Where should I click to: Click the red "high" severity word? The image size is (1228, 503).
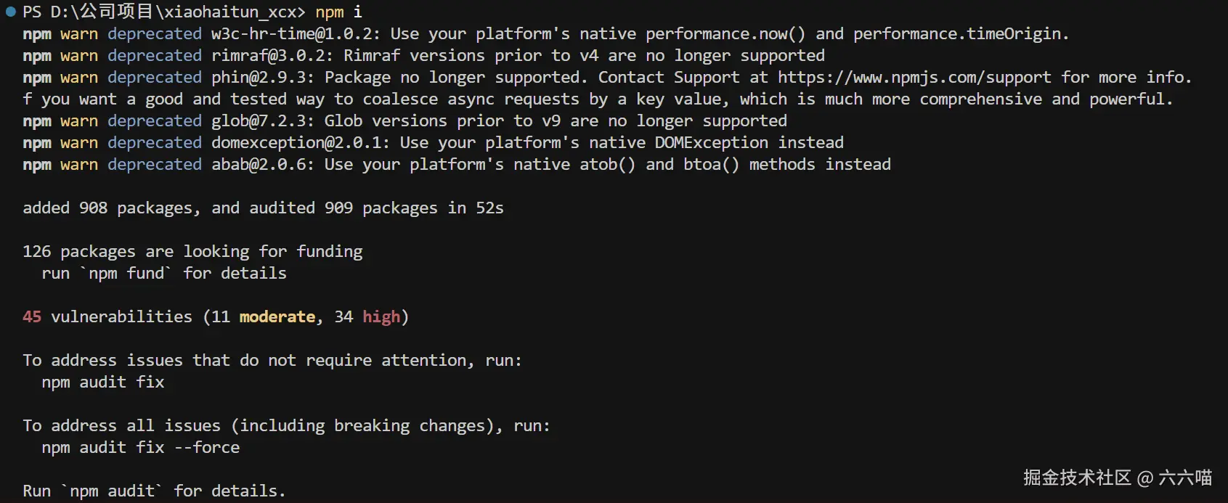[x=381, y=316]
